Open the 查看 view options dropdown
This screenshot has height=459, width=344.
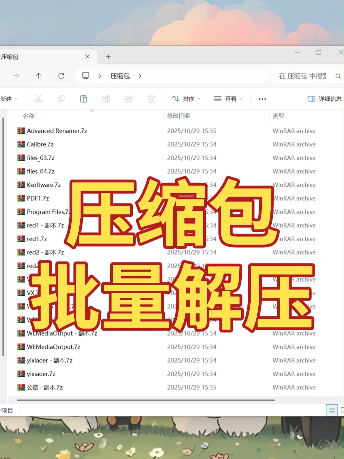[x=228, y=99]
